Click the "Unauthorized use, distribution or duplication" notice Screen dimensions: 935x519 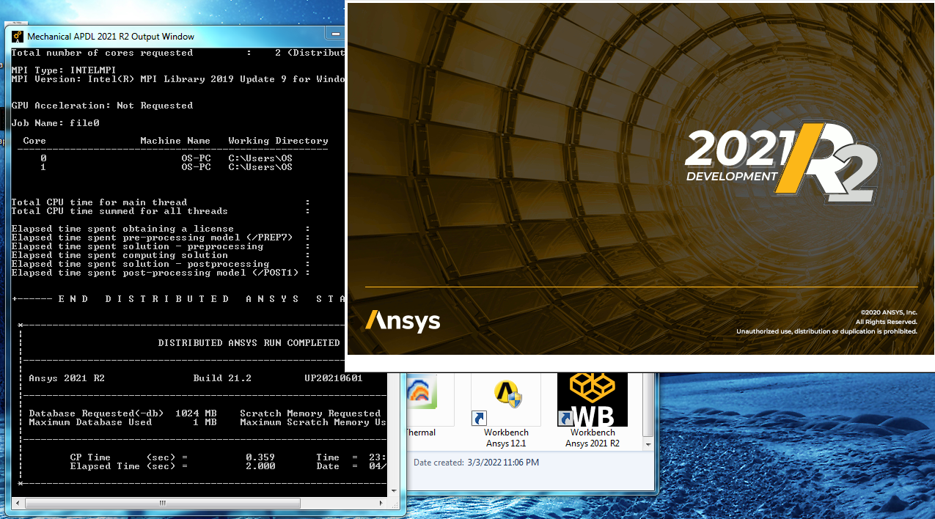coord(826,331)
